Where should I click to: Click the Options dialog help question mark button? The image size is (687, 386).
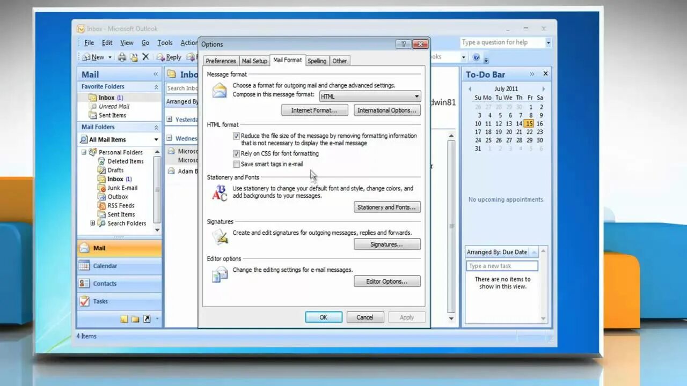(403, 44)
